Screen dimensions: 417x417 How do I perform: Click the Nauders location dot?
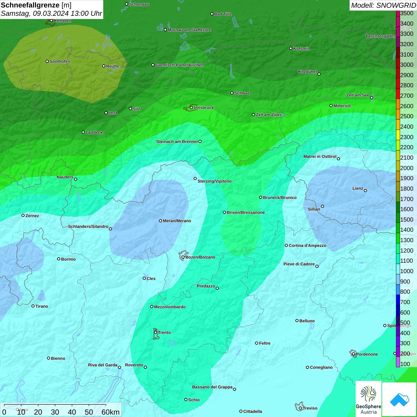tap(76, 179)
